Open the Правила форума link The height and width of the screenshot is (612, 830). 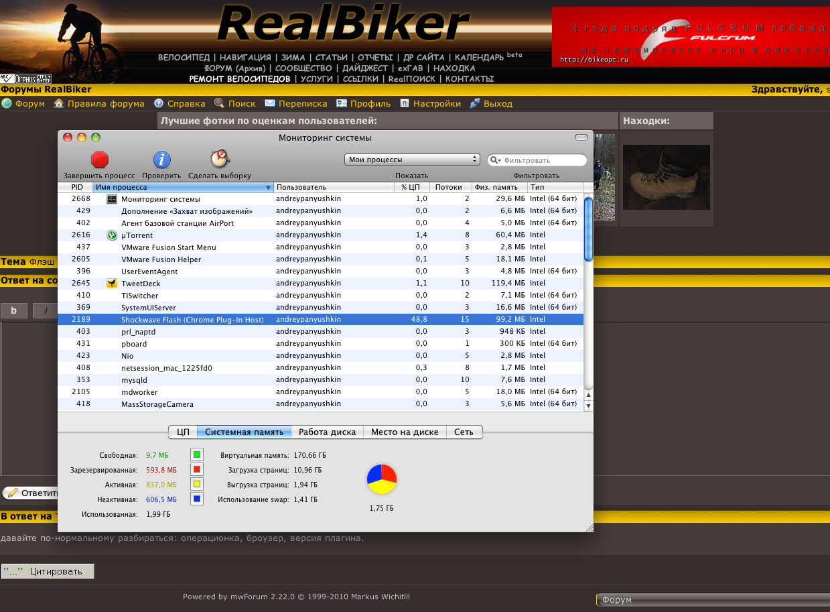(105, 104)
